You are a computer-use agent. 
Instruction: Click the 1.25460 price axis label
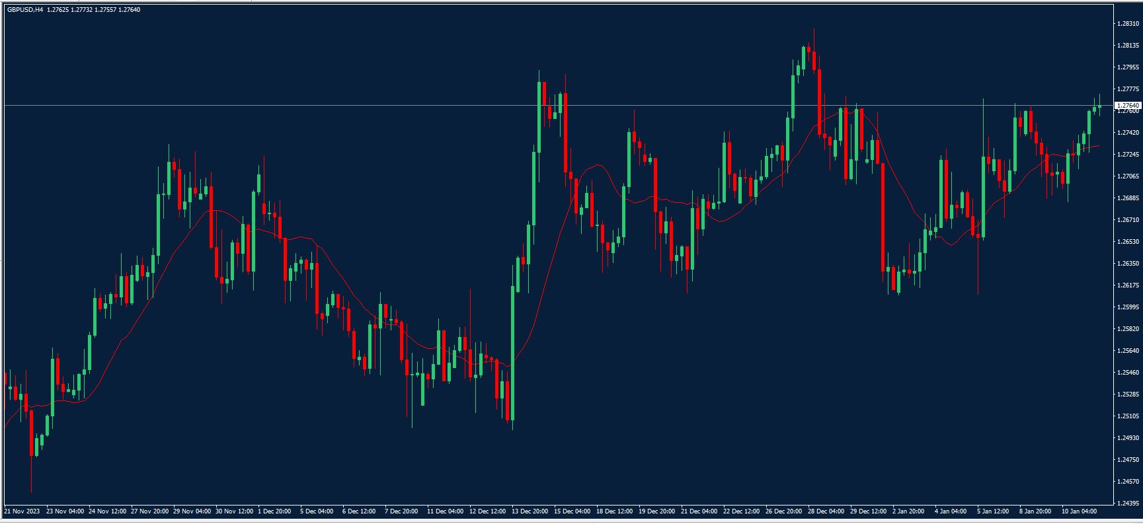[x=1128, y=373]
